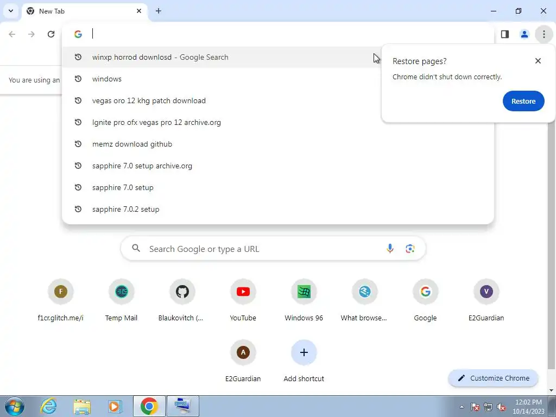Dismiss the Restore pages popup

click(x=538, y=61)
